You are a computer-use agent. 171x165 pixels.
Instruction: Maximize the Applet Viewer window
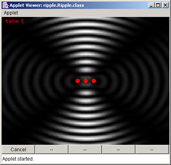158,5
